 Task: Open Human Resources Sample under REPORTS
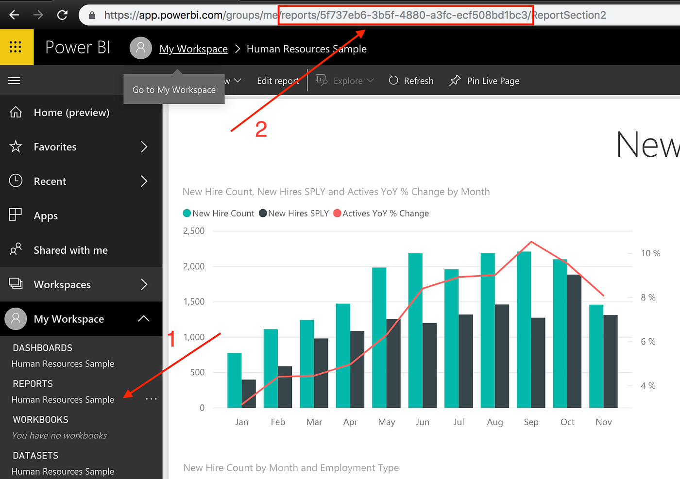tap(62, 399)
